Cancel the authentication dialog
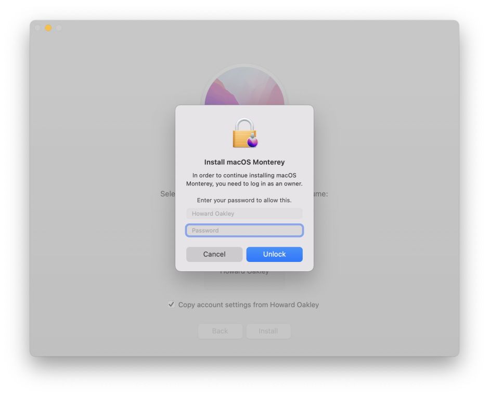489x396 pixels. point(214,254)
